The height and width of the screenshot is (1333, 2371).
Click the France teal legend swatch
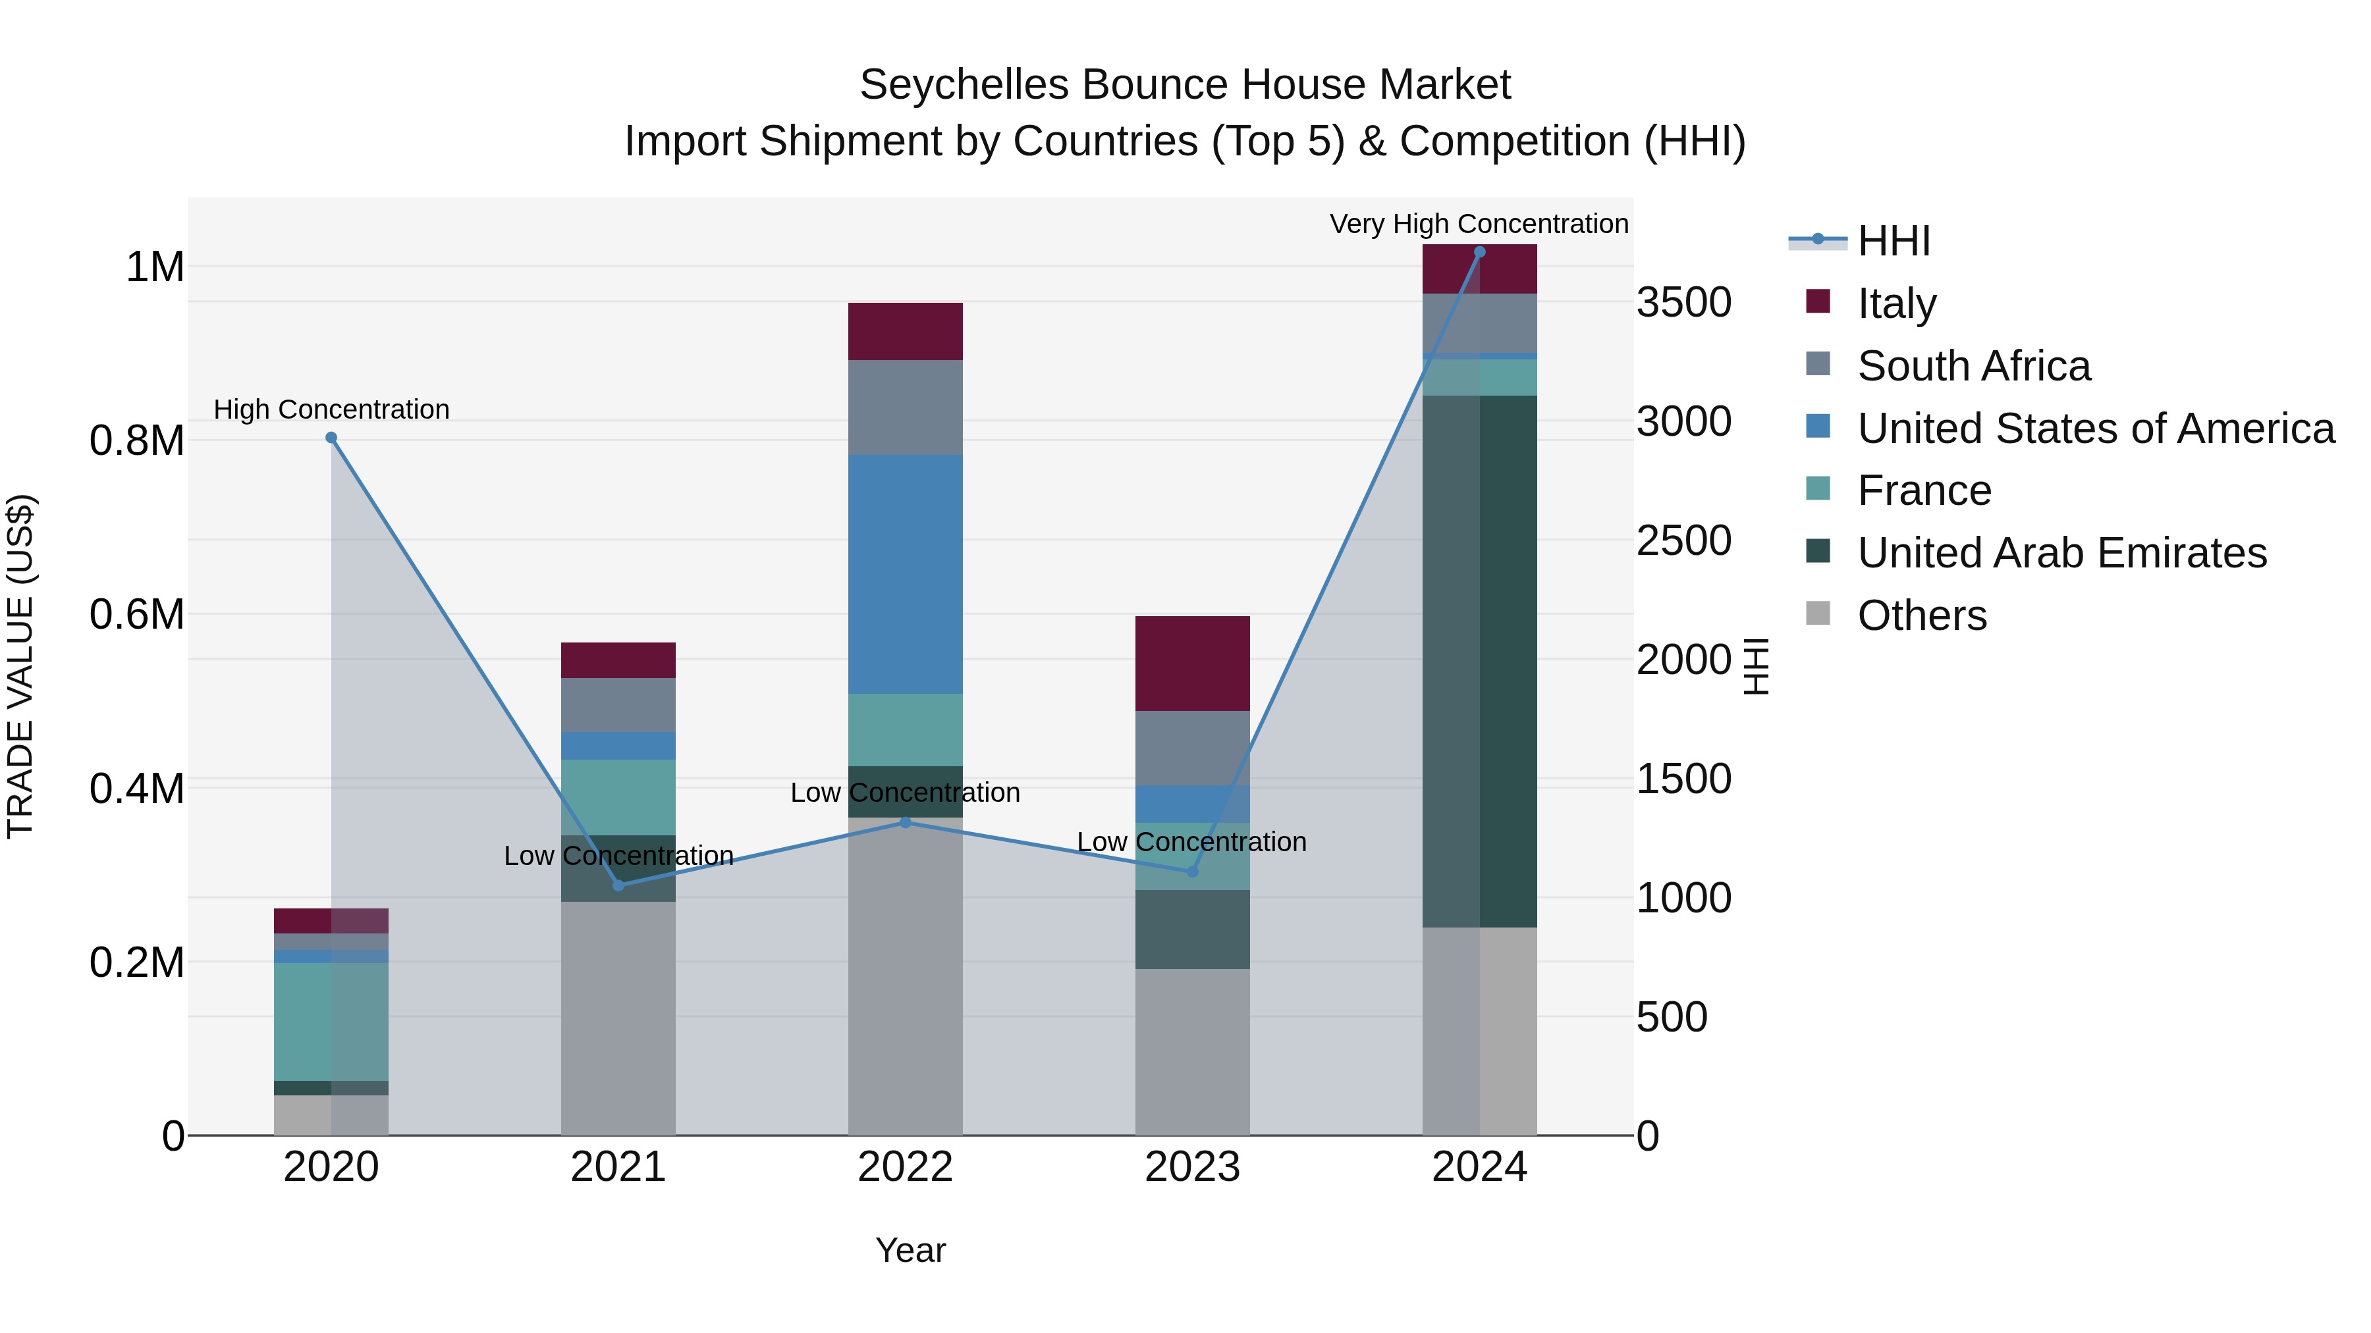[x=1818, y=488]
